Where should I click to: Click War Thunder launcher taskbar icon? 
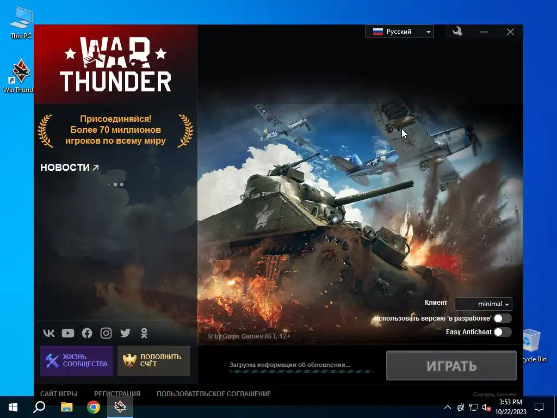(120, 407)
